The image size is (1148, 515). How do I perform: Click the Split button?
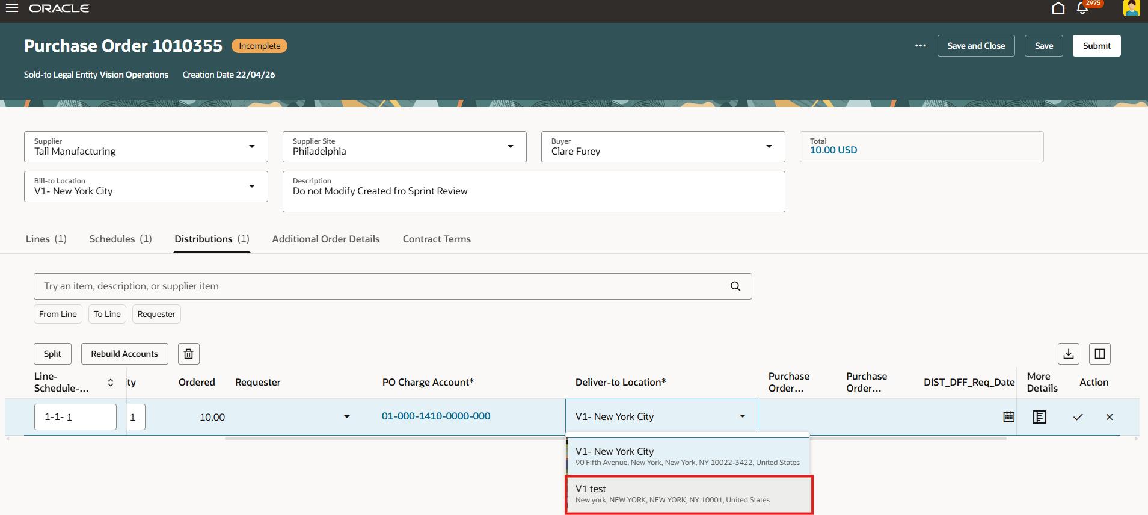click(52, 354)
